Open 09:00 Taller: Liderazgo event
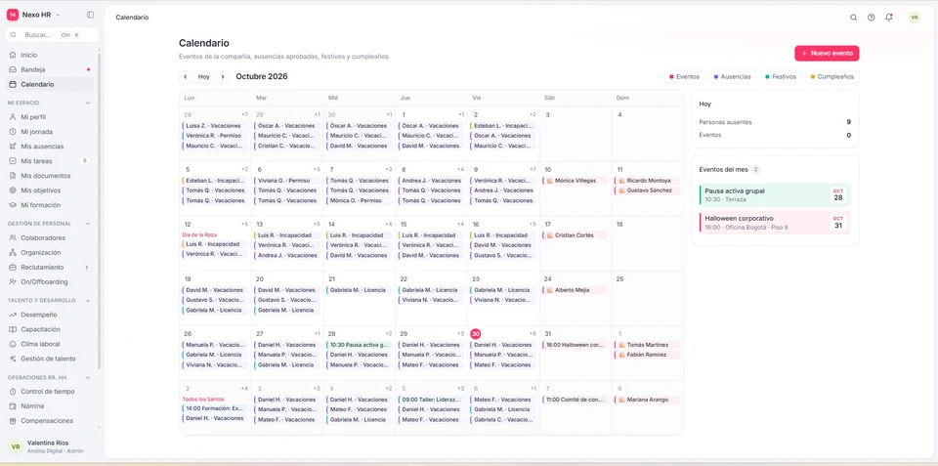 click(431, 400)
